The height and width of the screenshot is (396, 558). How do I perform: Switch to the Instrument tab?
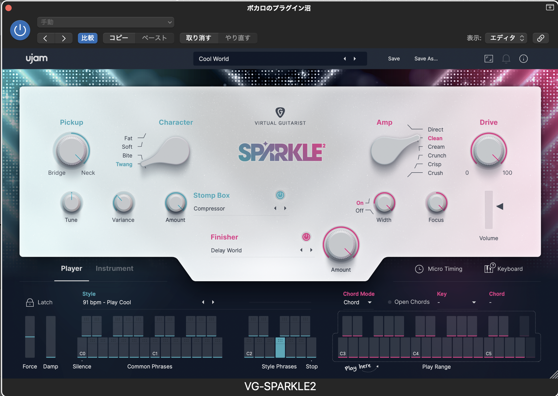(114, 269)
